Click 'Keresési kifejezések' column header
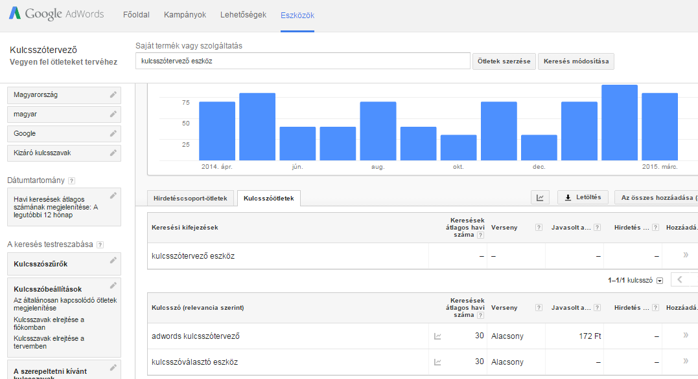698x379 pixels. coord(185,228)
